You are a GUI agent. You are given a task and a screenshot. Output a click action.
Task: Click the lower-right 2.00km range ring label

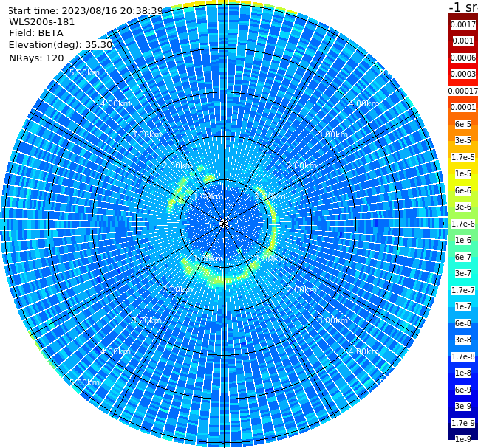[x=302, y=289]
